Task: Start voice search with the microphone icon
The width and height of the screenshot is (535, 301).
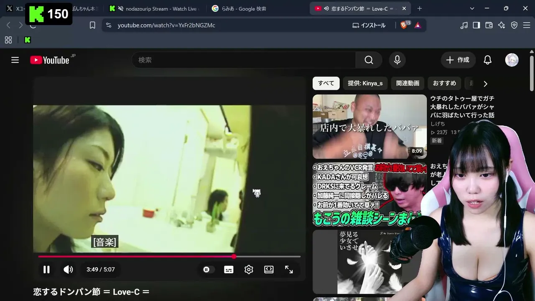Action: pos(397,60)
